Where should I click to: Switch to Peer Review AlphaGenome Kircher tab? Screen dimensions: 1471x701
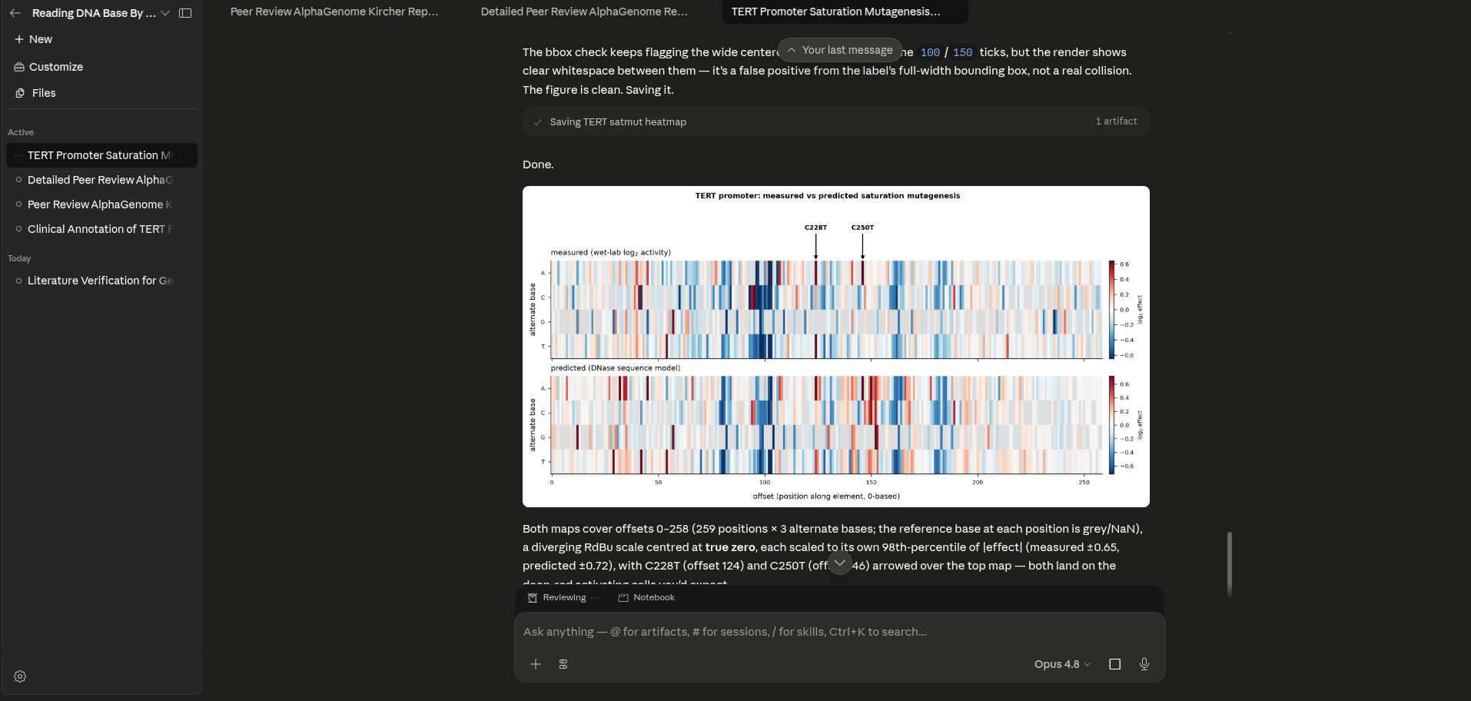point(334,12)
